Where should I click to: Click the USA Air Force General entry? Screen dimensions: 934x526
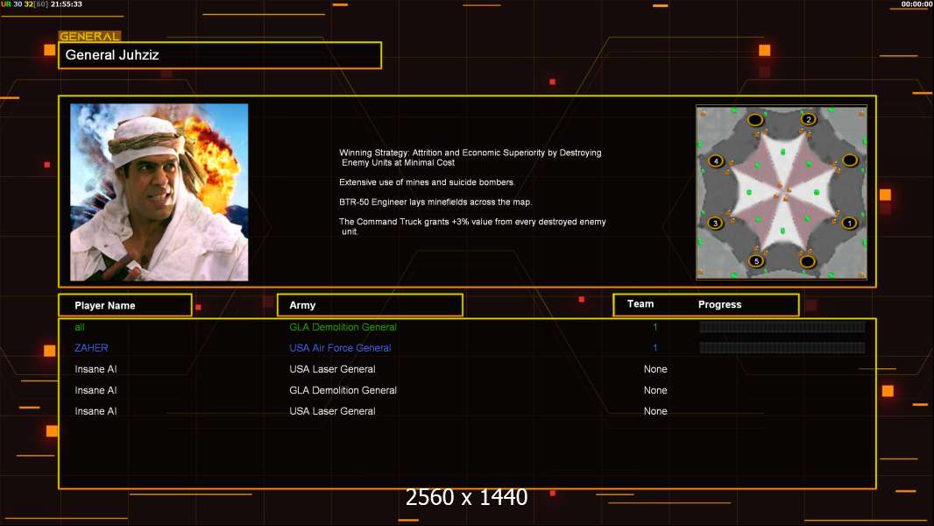pos(340,348)
